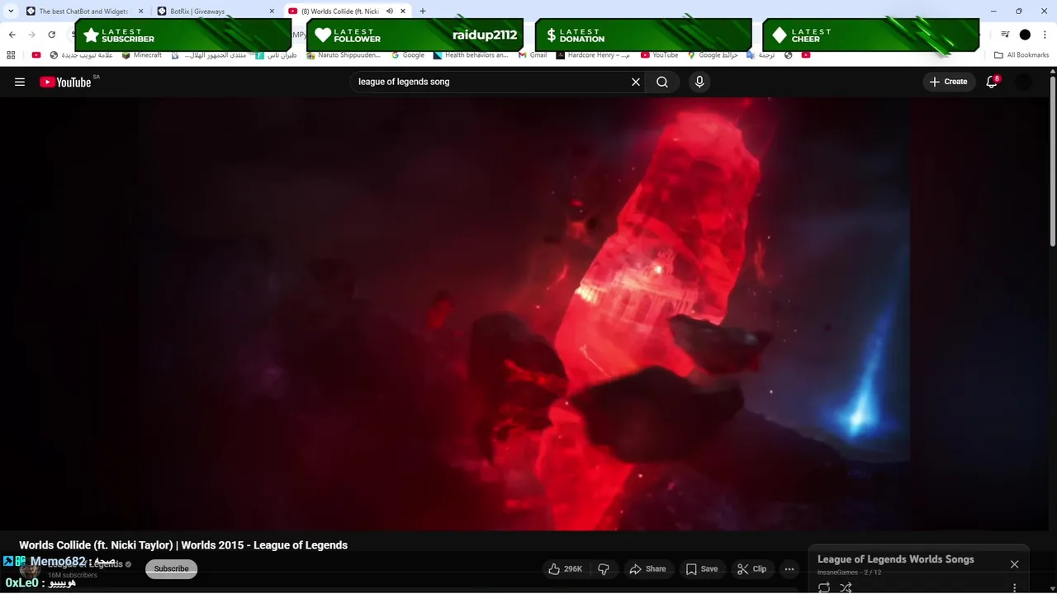
Task: Run search with the magnifier button
Action: pos(662,82)
